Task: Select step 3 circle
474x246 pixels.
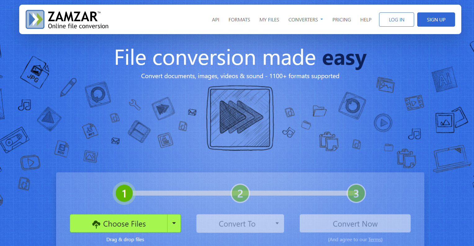Action: click(x=356, y=193)
